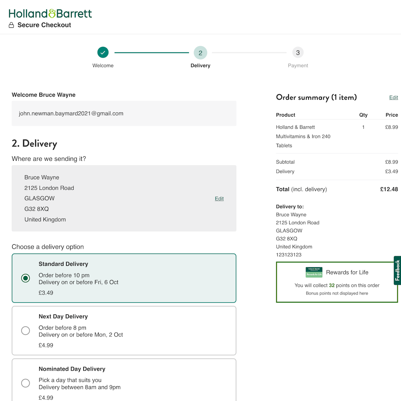Select the Nominated Day Delivery radio button
The width and height of the screenshot is (401, 401).
pyautogui.click(x=26, y=383)
